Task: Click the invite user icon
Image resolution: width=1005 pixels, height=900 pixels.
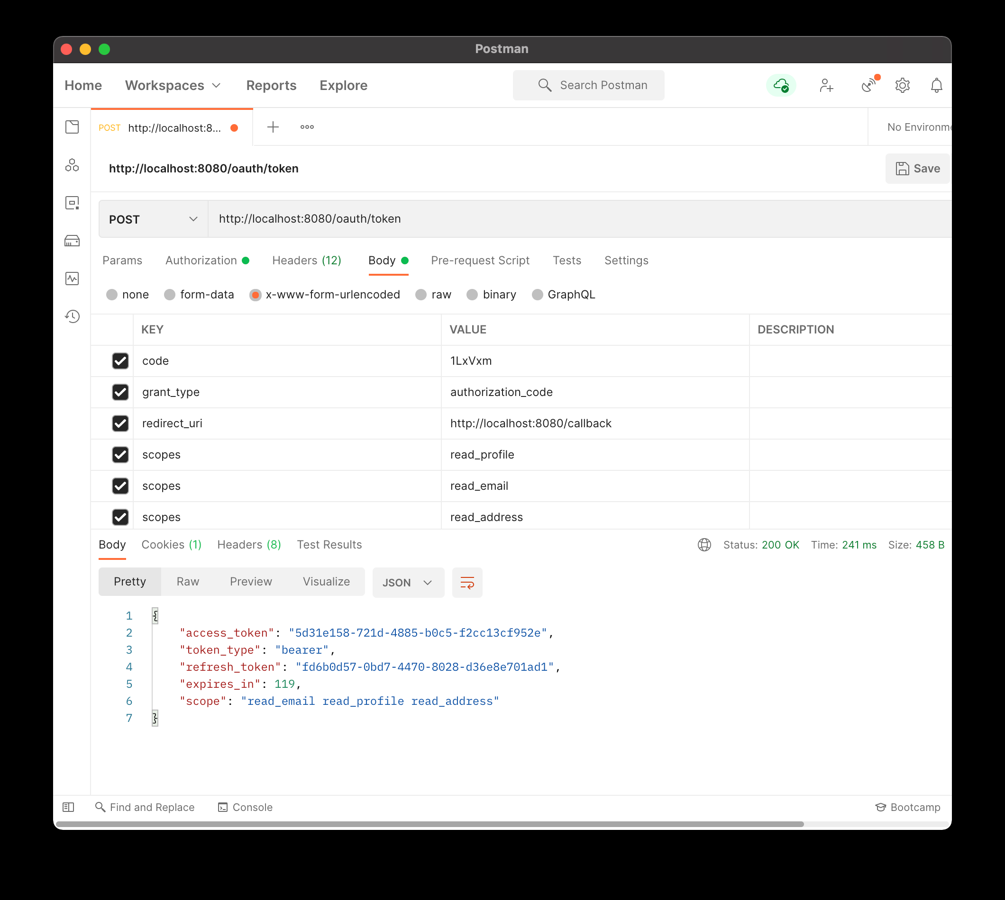Action: coord(826,86)
